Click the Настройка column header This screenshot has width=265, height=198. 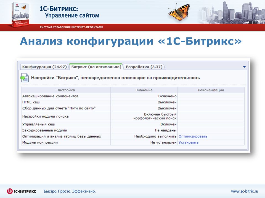pyautogui.click(x=66, y=90)
